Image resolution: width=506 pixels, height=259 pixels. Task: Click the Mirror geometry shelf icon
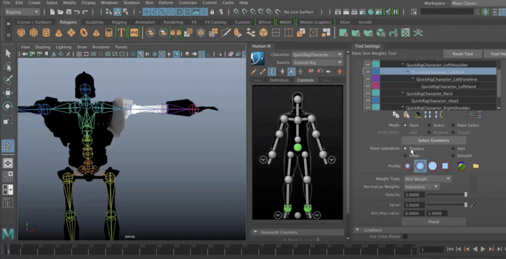click(175, 33)
